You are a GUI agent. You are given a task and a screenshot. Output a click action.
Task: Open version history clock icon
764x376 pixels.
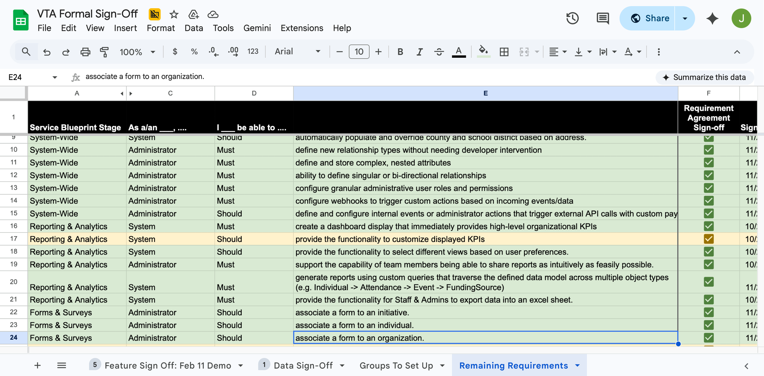point(572,18)
